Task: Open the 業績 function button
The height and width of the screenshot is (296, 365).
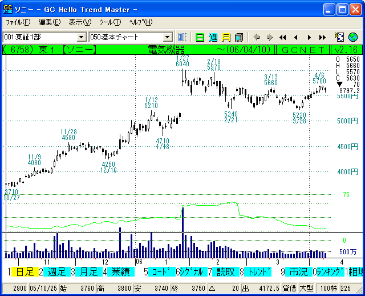Action: (x=120, y=272)
